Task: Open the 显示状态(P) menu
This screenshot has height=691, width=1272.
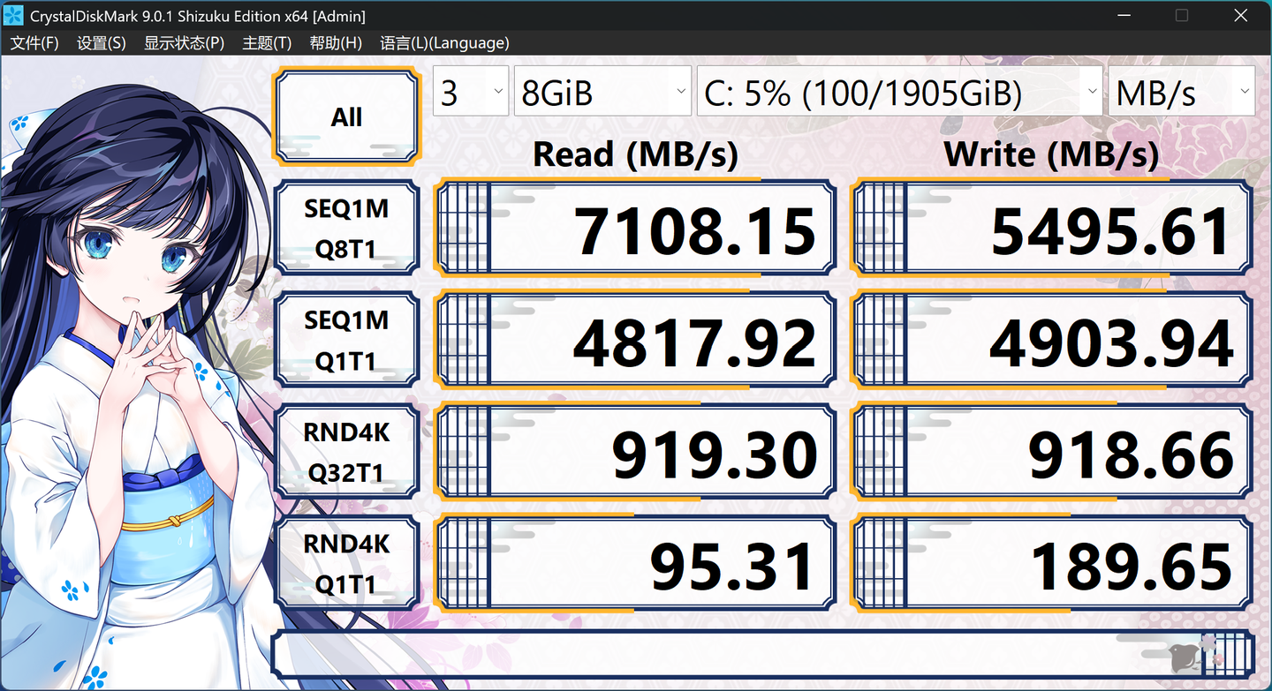Action: [x=185, y=43]
